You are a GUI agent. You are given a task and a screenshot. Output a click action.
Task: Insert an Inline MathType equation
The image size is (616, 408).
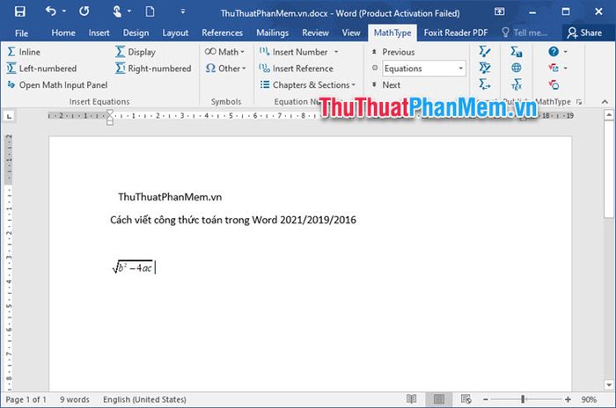click(x=24, y=52)
